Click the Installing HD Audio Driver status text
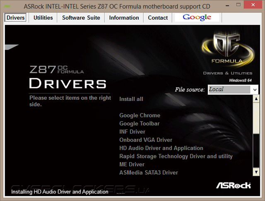265x201 pixels. click(60, 192)
